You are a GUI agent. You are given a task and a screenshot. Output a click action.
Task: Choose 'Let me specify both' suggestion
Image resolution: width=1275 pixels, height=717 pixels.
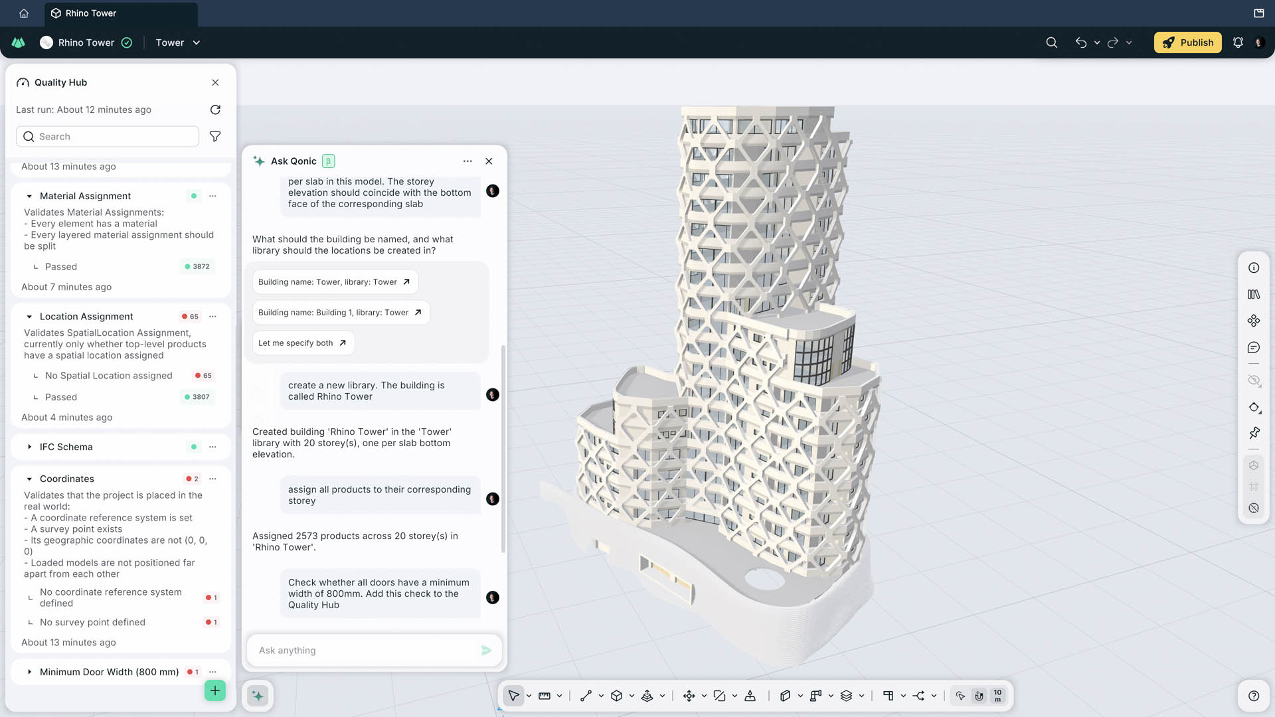coord(303,343)
